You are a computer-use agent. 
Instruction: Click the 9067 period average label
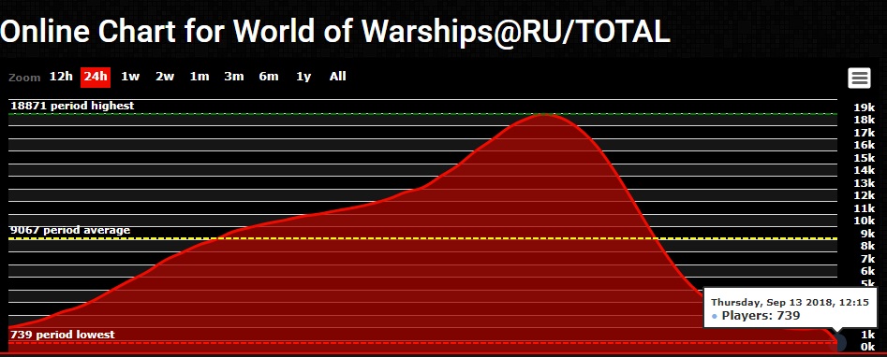70,231
